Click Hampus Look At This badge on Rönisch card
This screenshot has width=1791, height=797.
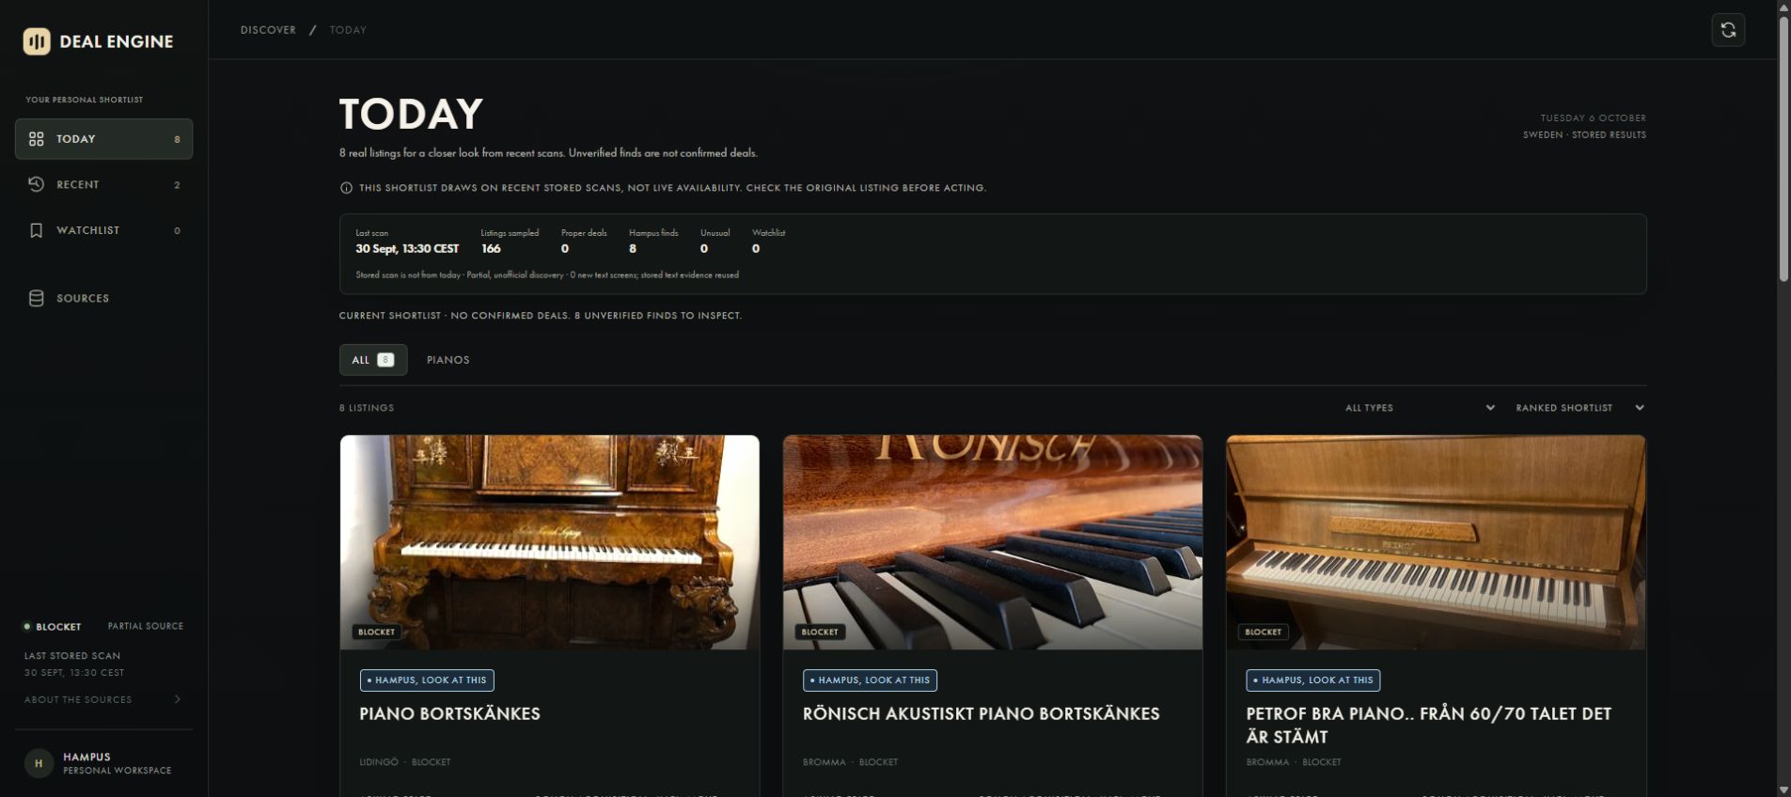870,680
